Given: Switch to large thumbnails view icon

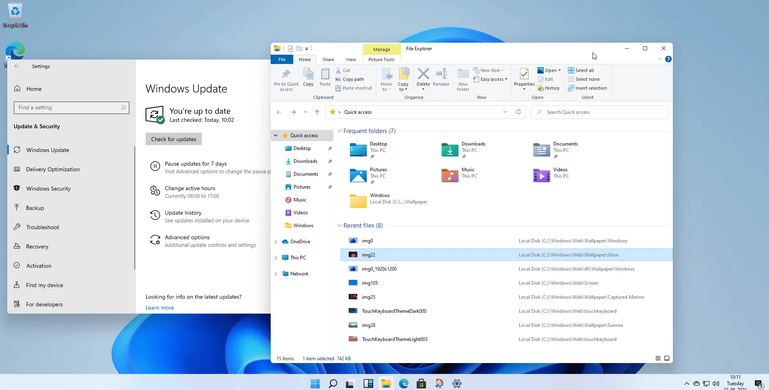Looking at the screenshot, I should [667, 358].
